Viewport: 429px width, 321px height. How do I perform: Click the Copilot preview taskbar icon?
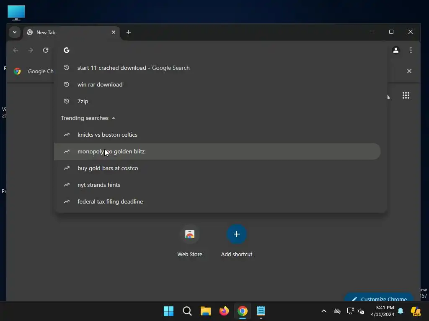[x=416, y=311]
